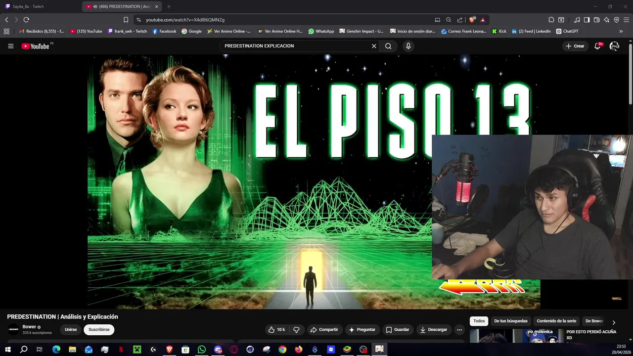Select the Todos filter chip
The image size is (633, 356).
[479, 321]
